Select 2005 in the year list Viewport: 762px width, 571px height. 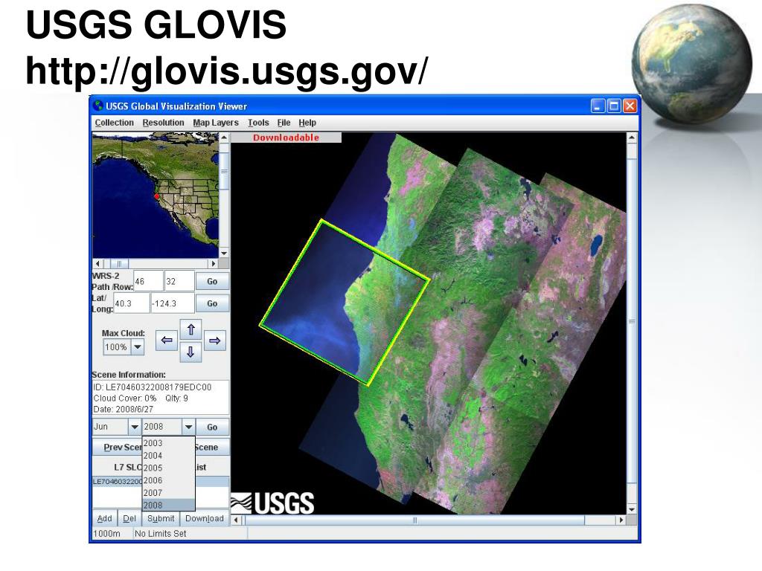[168, 468]
